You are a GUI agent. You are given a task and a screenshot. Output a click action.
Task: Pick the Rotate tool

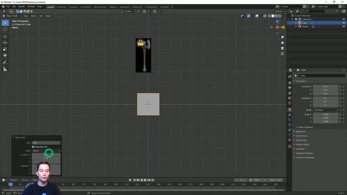pyautogui.click(x=5, y=43)
